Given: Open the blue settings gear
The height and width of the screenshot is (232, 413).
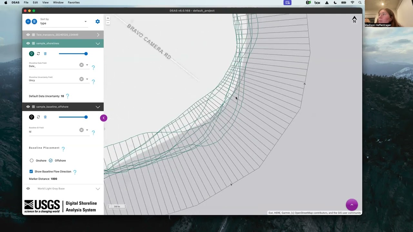Looking at the screenshot, I should (x=97, y=22).
